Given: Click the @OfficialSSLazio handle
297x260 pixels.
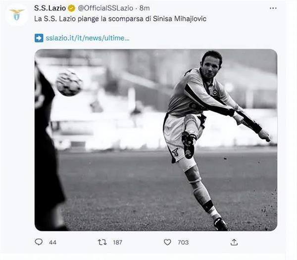Looking at the screenshot, I should [106, 8].
